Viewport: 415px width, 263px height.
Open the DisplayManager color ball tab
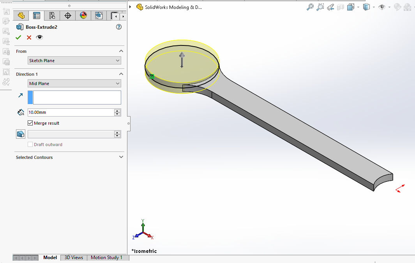(83, 16)
